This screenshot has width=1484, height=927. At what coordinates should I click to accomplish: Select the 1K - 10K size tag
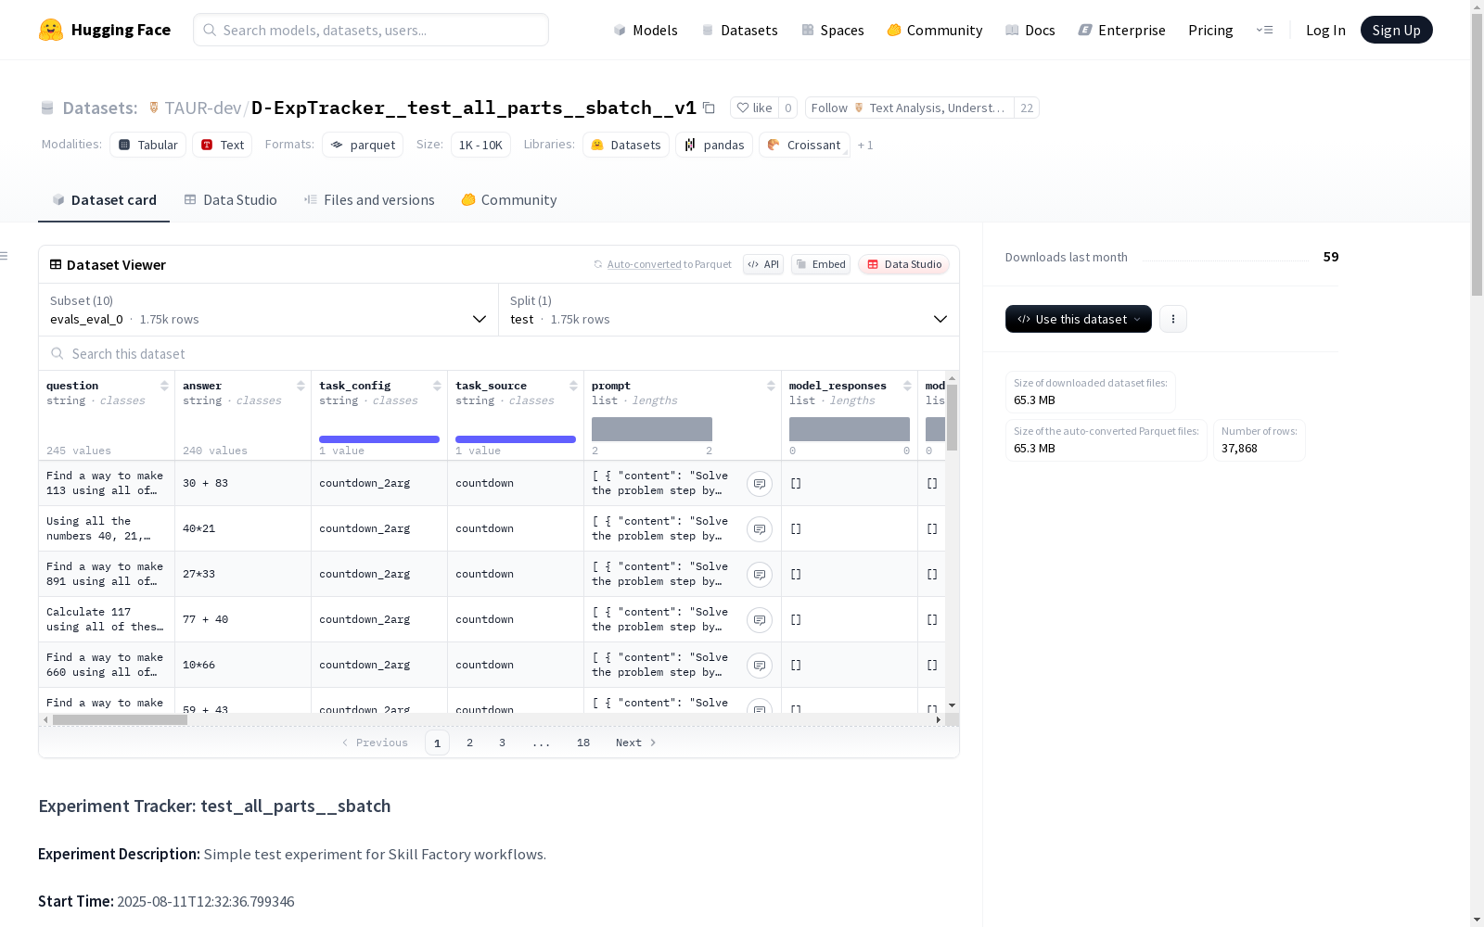click(480, 145)
